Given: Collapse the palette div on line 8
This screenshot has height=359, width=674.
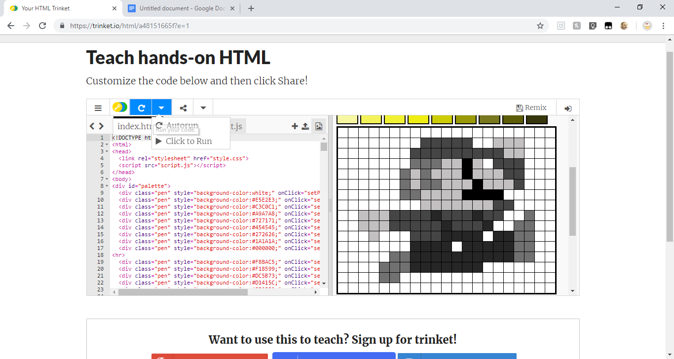Looking at the screenshot, I should coord(107,186).
